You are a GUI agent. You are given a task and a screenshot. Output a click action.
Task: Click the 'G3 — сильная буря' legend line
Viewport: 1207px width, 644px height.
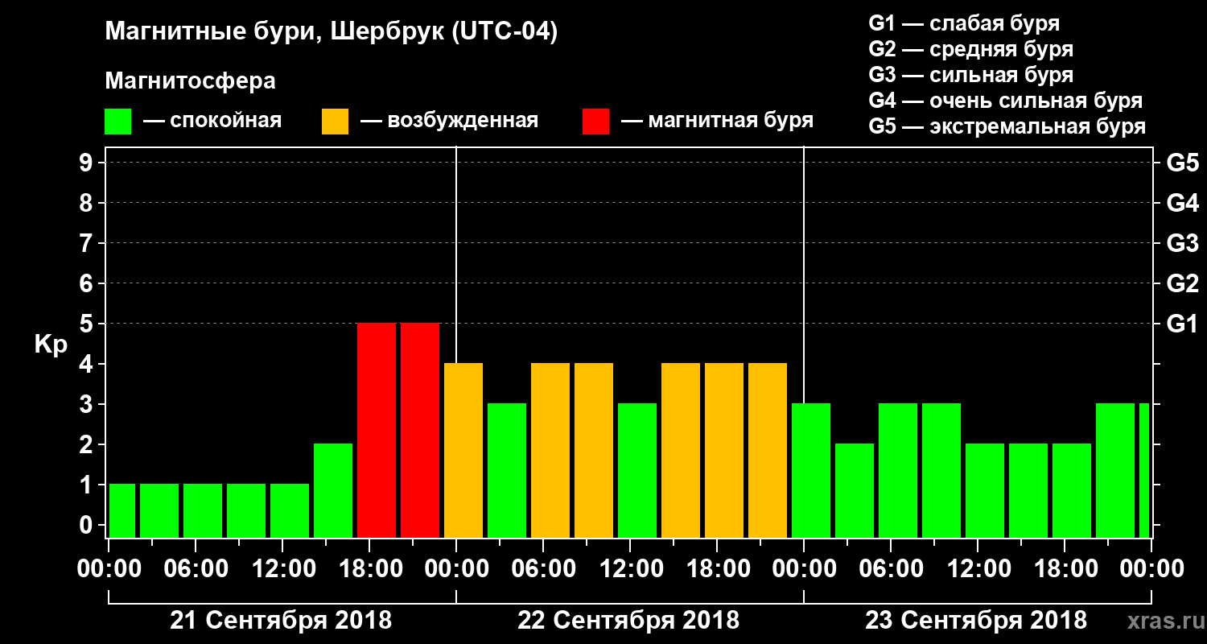[971, 75]
